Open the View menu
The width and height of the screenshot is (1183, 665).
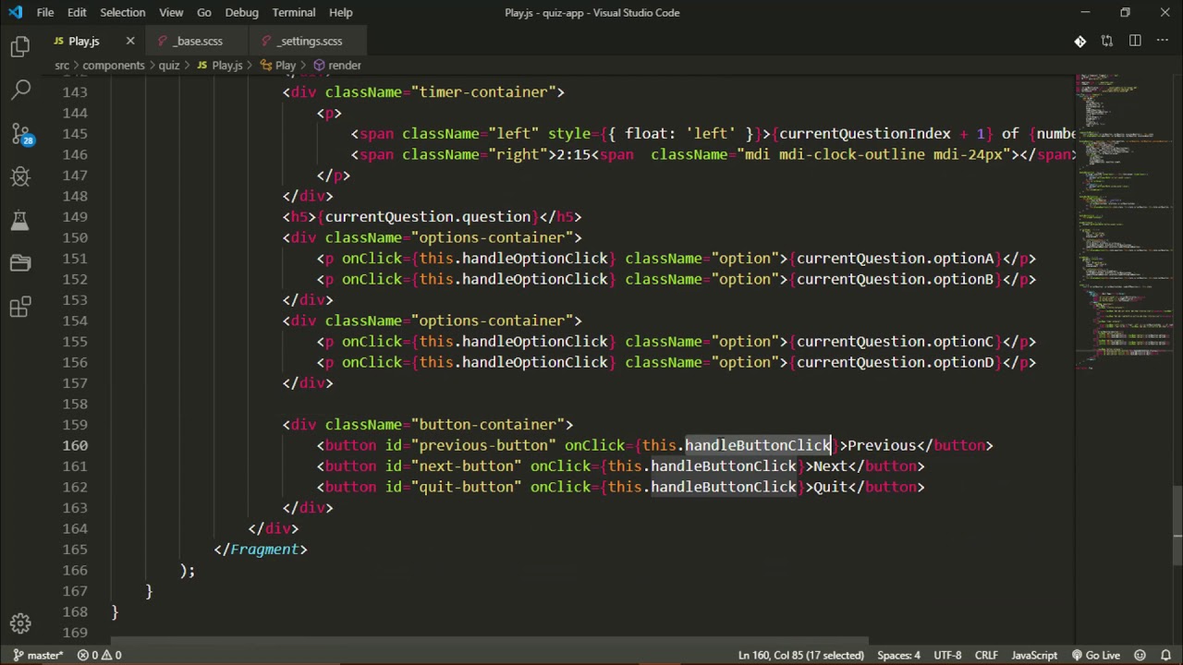[x=171, y=12]
